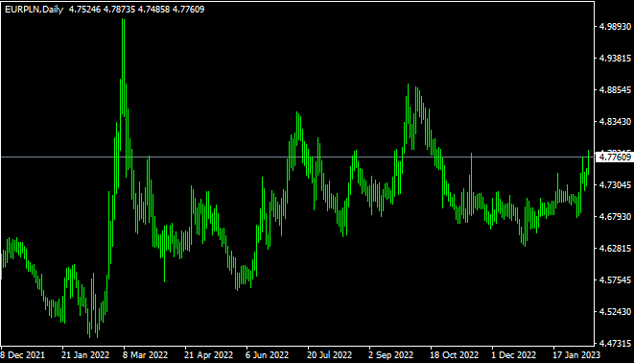Click the 1 Dec 2022 date label
The width and height of the screenshot is (634, 363).
point(514,355)
